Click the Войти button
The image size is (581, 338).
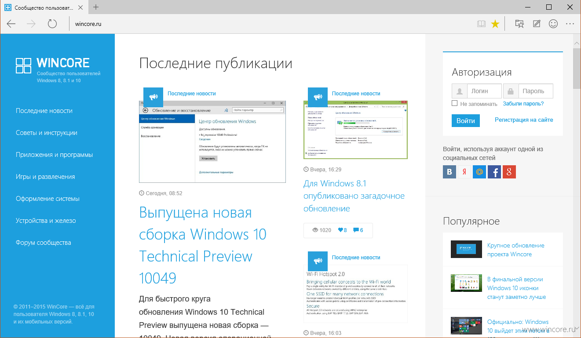coord(465,120)
